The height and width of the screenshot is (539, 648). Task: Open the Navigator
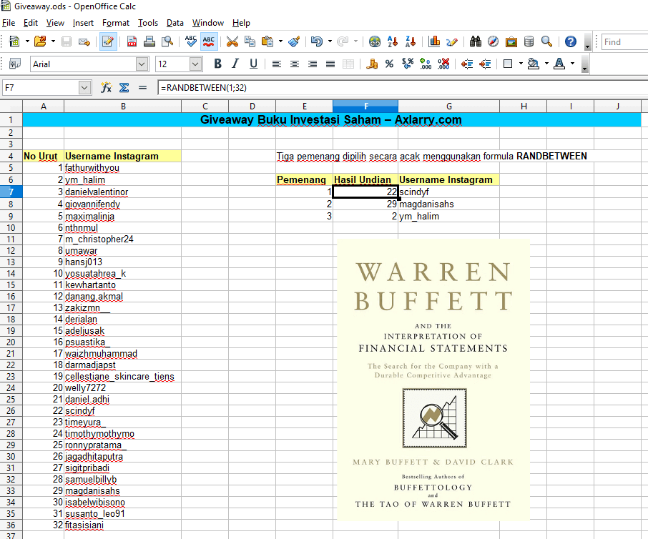[494, 41]
